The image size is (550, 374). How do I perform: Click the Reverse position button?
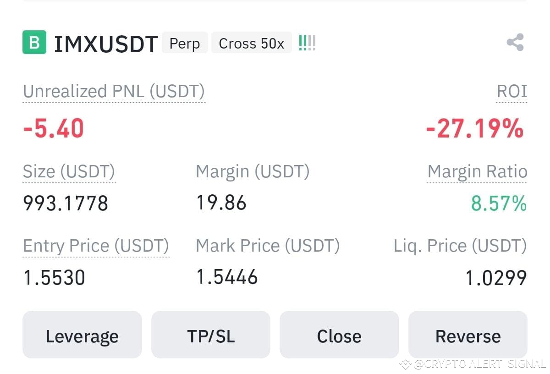click(x=467, y=335)
